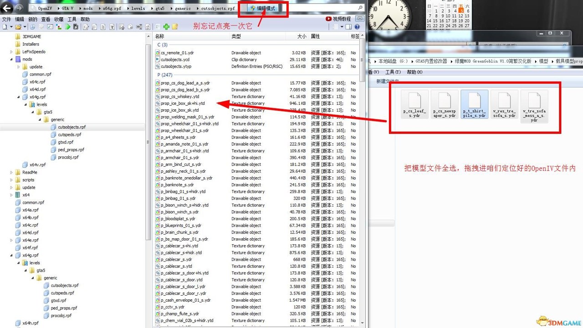The image size is (583, 328).
Task: Expand the x64e.rpf archive node
Action: tap(11, 240)
